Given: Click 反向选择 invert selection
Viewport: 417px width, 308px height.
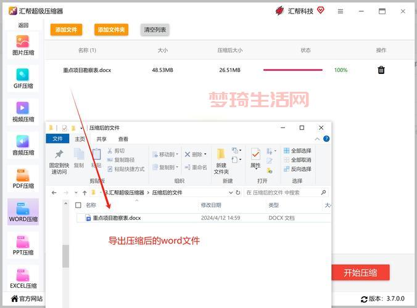Looking at the screenshot, I should point(297,169).
